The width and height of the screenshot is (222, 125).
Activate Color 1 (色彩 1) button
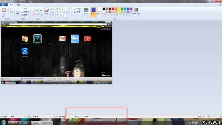click(93, 12)
